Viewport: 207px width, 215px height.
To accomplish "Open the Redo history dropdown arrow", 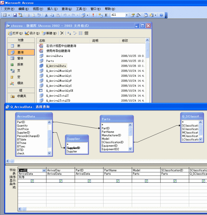I will click(x=77, y=15).
